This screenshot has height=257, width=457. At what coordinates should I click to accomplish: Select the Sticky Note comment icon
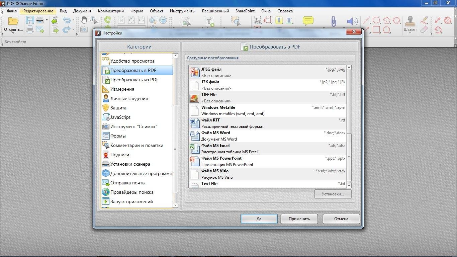click(308, 21)
